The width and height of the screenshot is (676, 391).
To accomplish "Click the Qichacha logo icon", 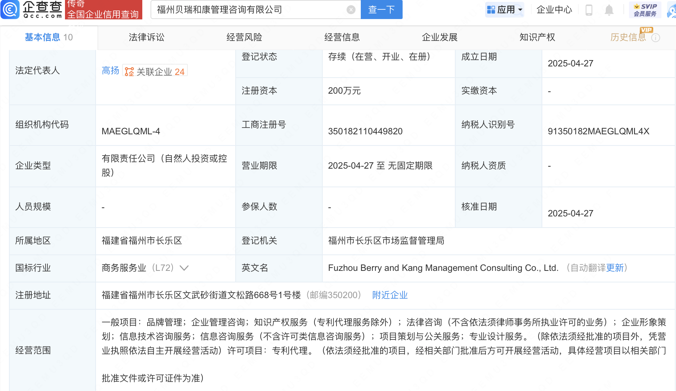I will pyautogui.click(x=10, y=9).
